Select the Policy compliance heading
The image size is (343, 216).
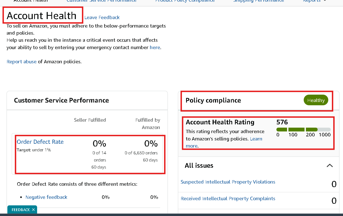click(x=213, y=100)
